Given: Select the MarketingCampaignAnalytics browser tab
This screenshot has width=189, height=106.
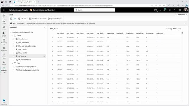Looking at the screenshot, I should tap(24, 2).
